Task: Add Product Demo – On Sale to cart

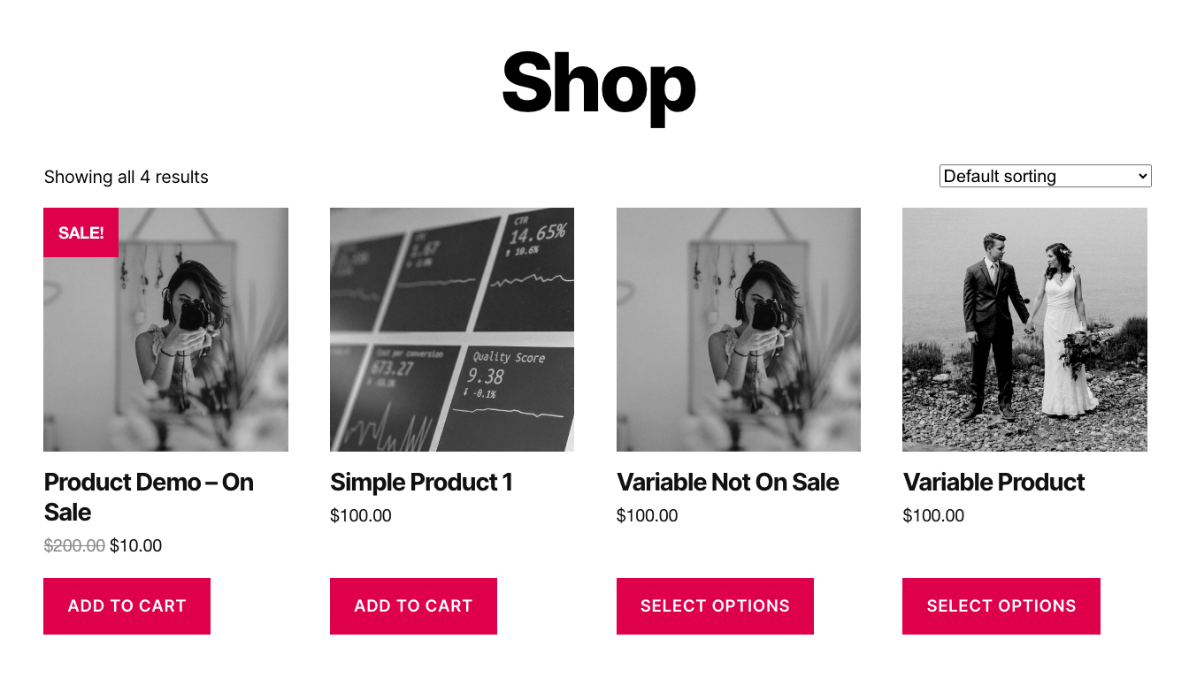Action: [x=127, y=606]
